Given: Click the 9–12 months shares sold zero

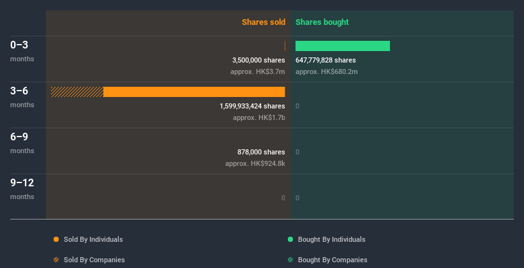Looking at the screenshot, I should (x=283, y=198).
